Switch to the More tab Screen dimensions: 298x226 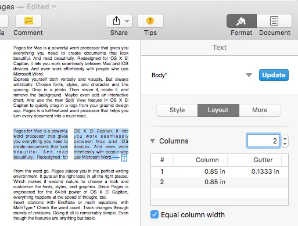(260, 110)
